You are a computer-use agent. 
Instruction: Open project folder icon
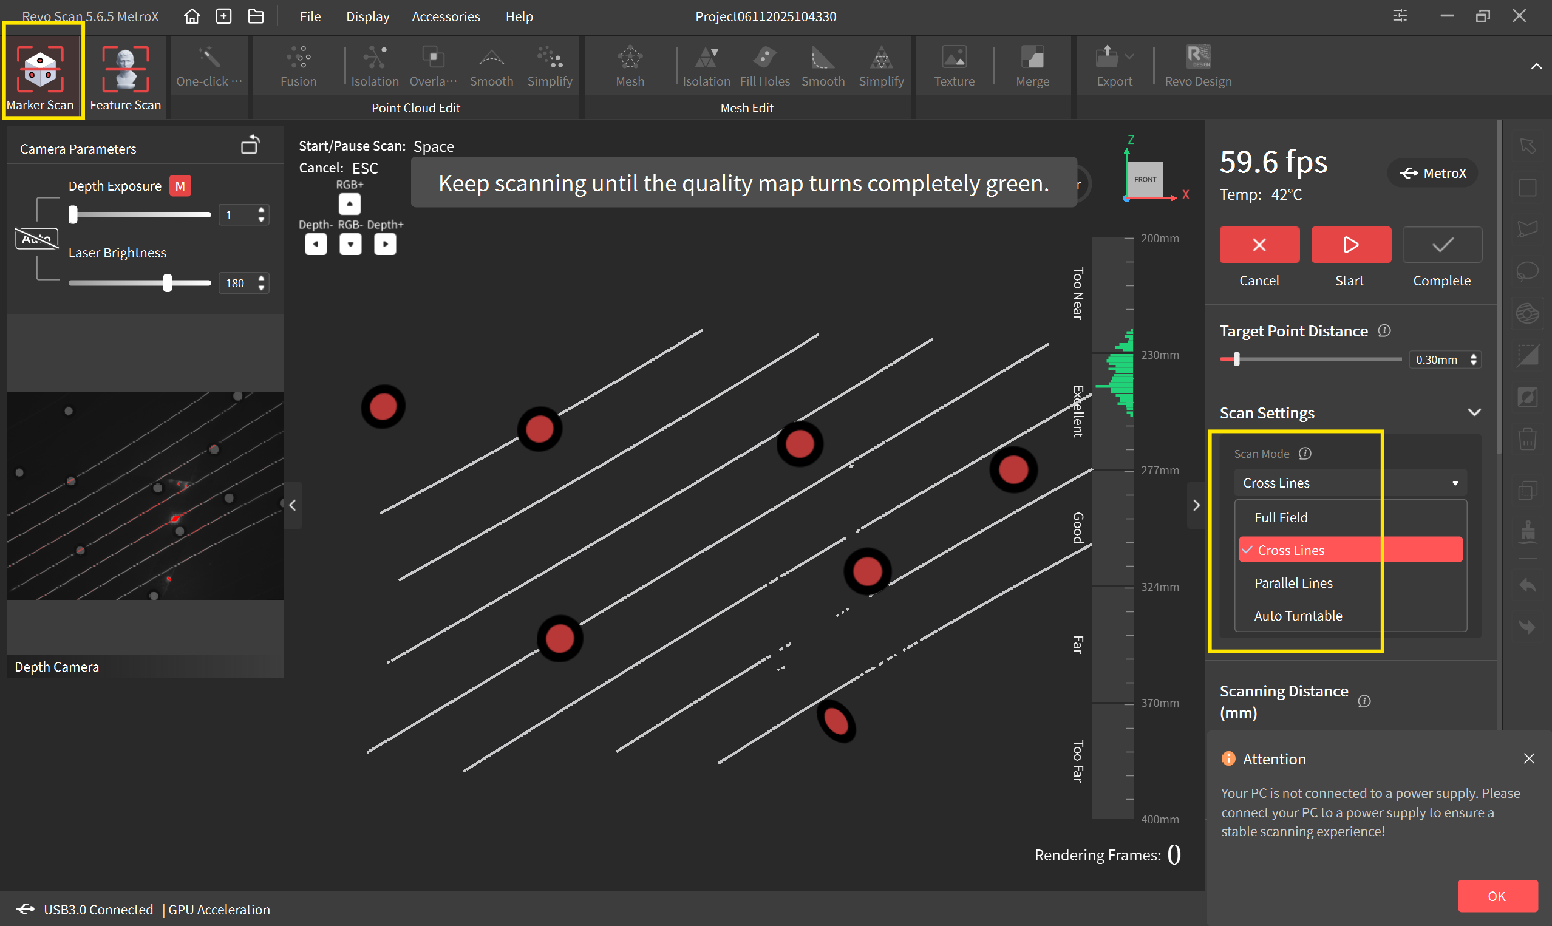click(x=256, y=16)
